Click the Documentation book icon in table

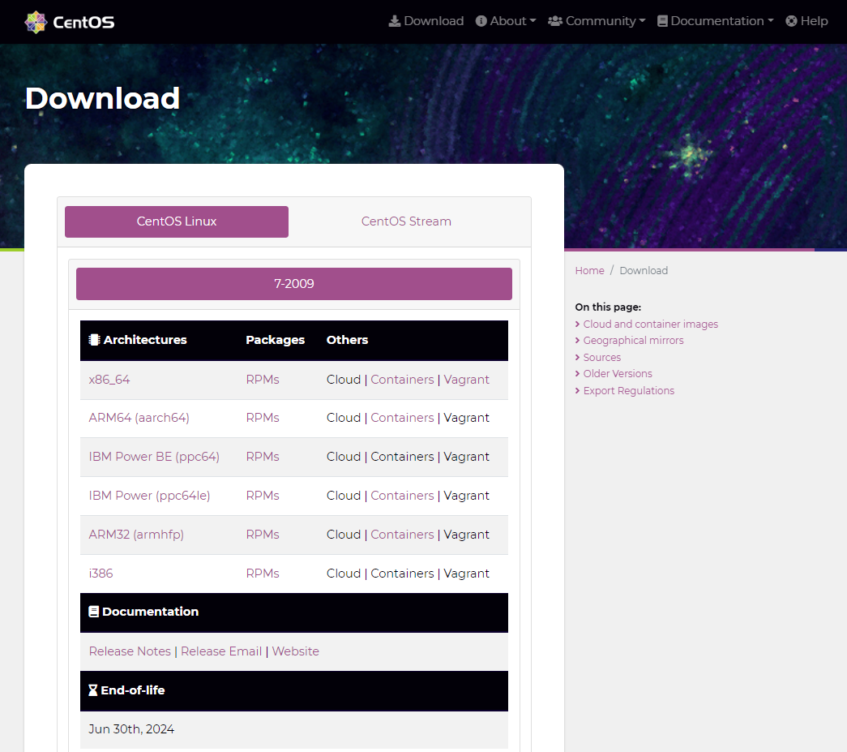click(93, 612)
